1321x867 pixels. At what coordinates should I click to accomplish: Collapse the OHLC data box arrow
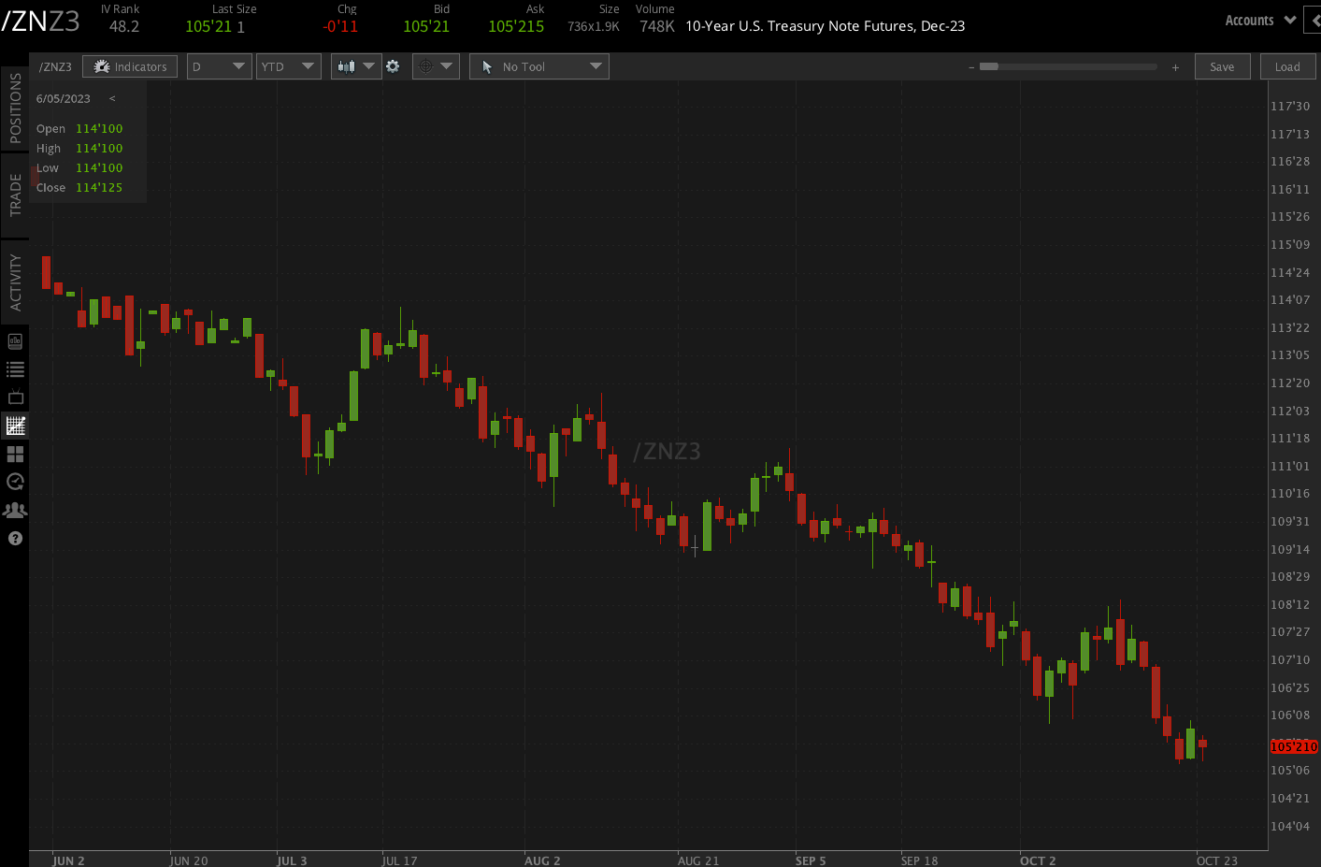pyautogui.click(x=112, y=98)
